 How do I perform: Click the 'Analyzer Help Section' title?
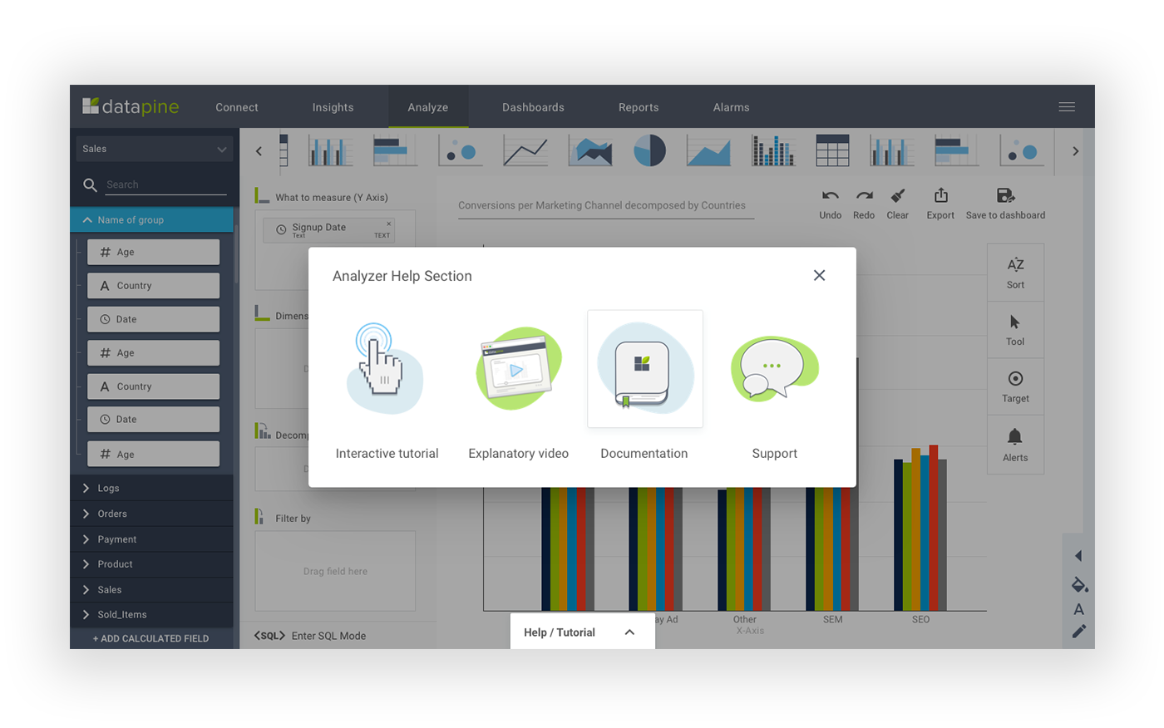402,276
